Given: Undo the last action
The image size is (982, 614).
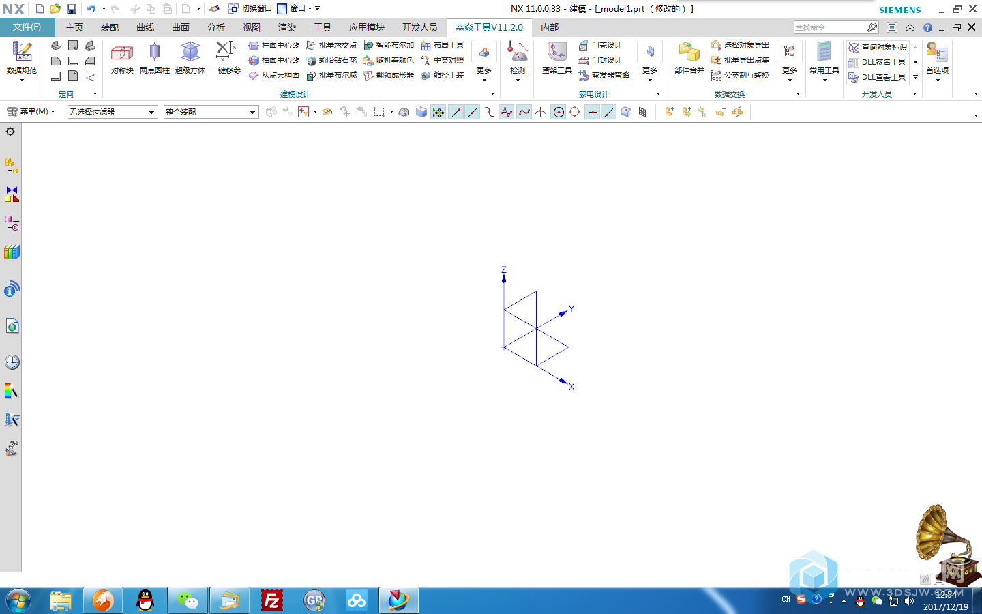Looking at the screenshot, I should tap(91, 9).
